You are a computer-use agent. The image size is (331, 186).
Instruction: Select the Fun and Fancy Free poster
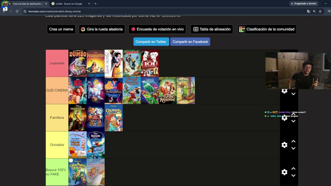[132, 90]
